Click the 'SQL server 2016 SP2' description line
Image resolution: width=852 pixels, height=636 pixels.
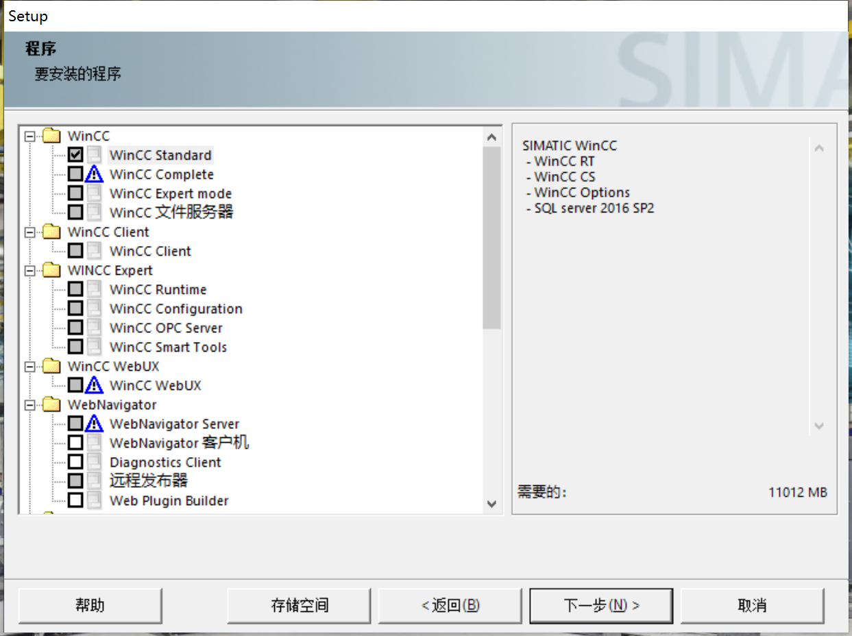coord(590,208)
